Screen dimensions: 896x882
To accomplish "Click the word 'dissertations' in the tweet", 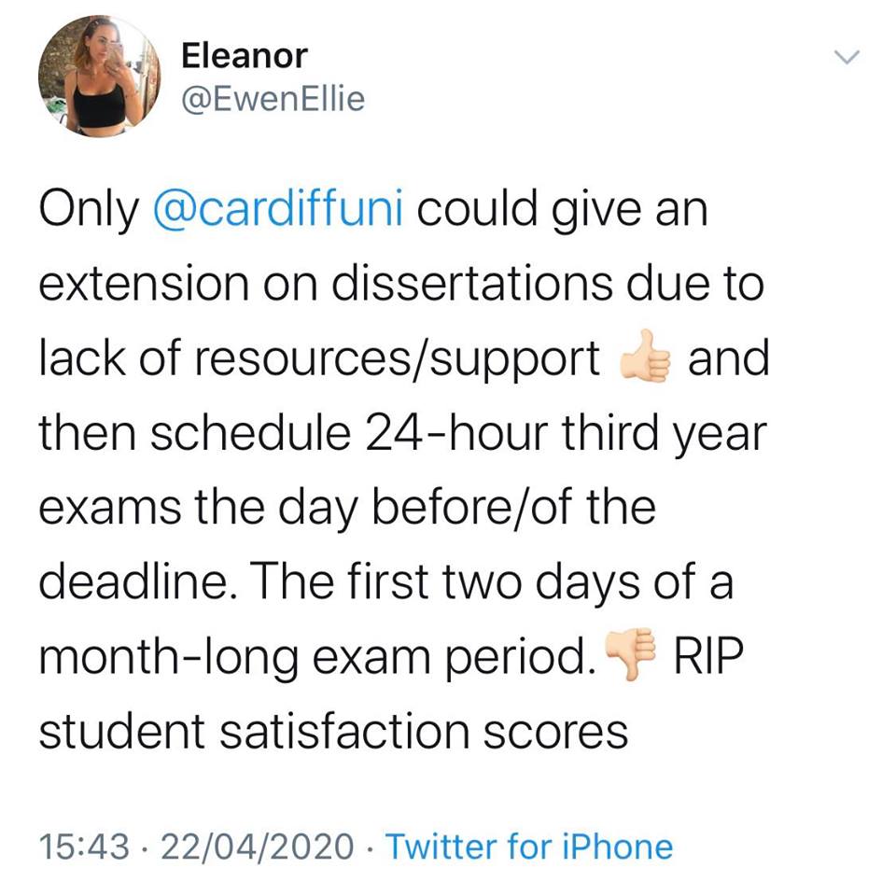I will pos(472,284).
